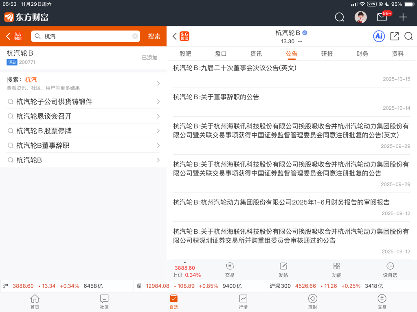
Task: Focus the search input containing 杭汽
Action: (x=86, y=36)
